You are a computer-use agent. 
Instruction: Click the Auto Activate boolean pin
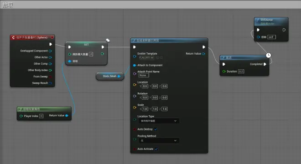[135, 149]
